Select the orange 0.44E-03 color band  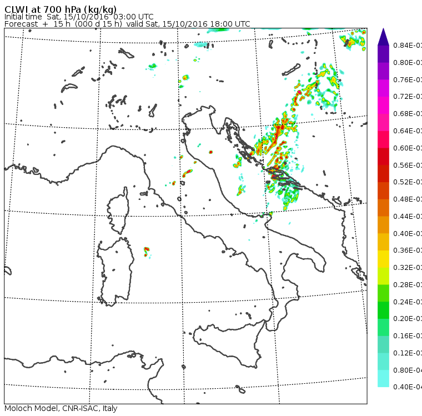tap(383, 208)
